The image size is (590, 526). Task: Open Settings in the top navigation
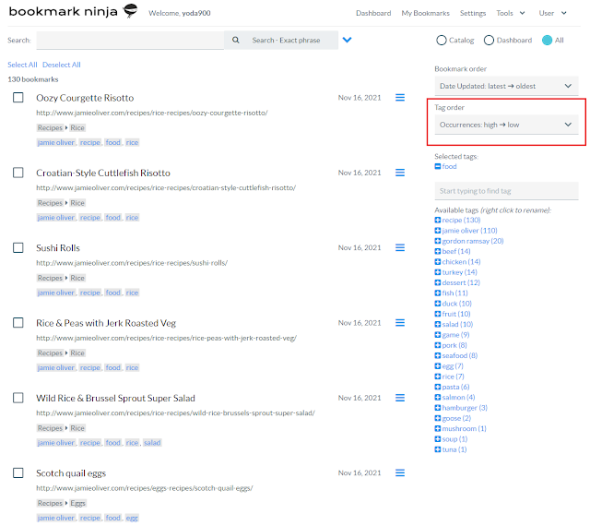pos(473,13)
